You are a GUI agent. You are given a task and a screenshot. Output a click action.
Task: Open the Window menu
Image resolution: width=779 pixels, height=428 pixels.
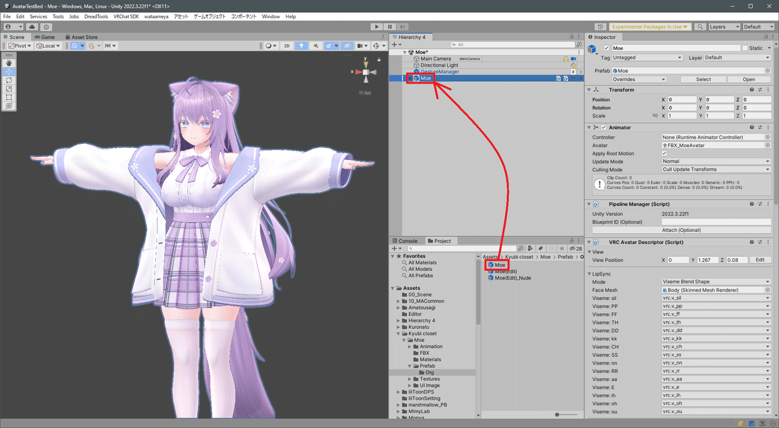(x=271, y=16)
